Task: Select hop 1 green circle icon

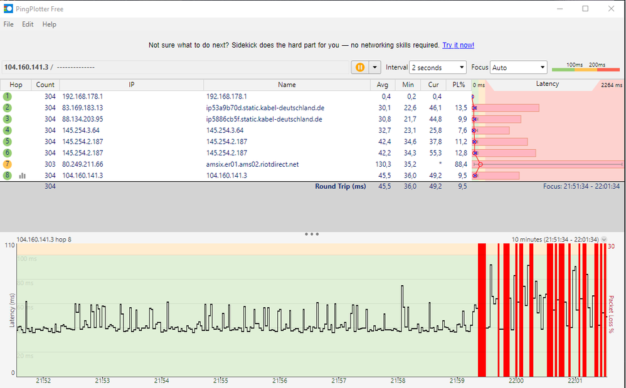Action: tap(7, 97)
